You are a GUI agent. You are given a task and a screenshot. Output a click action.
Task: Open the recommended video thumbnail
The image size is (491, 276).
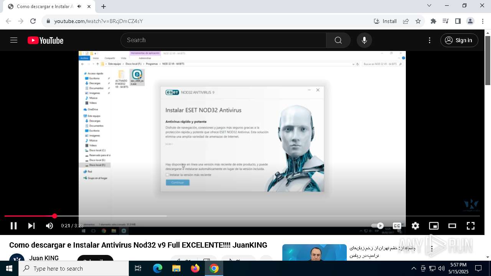click(315, 252)
